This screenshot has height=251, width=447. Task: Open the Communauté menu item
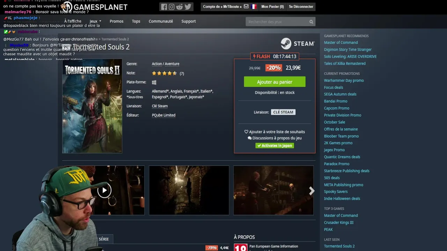click(161, 21)
